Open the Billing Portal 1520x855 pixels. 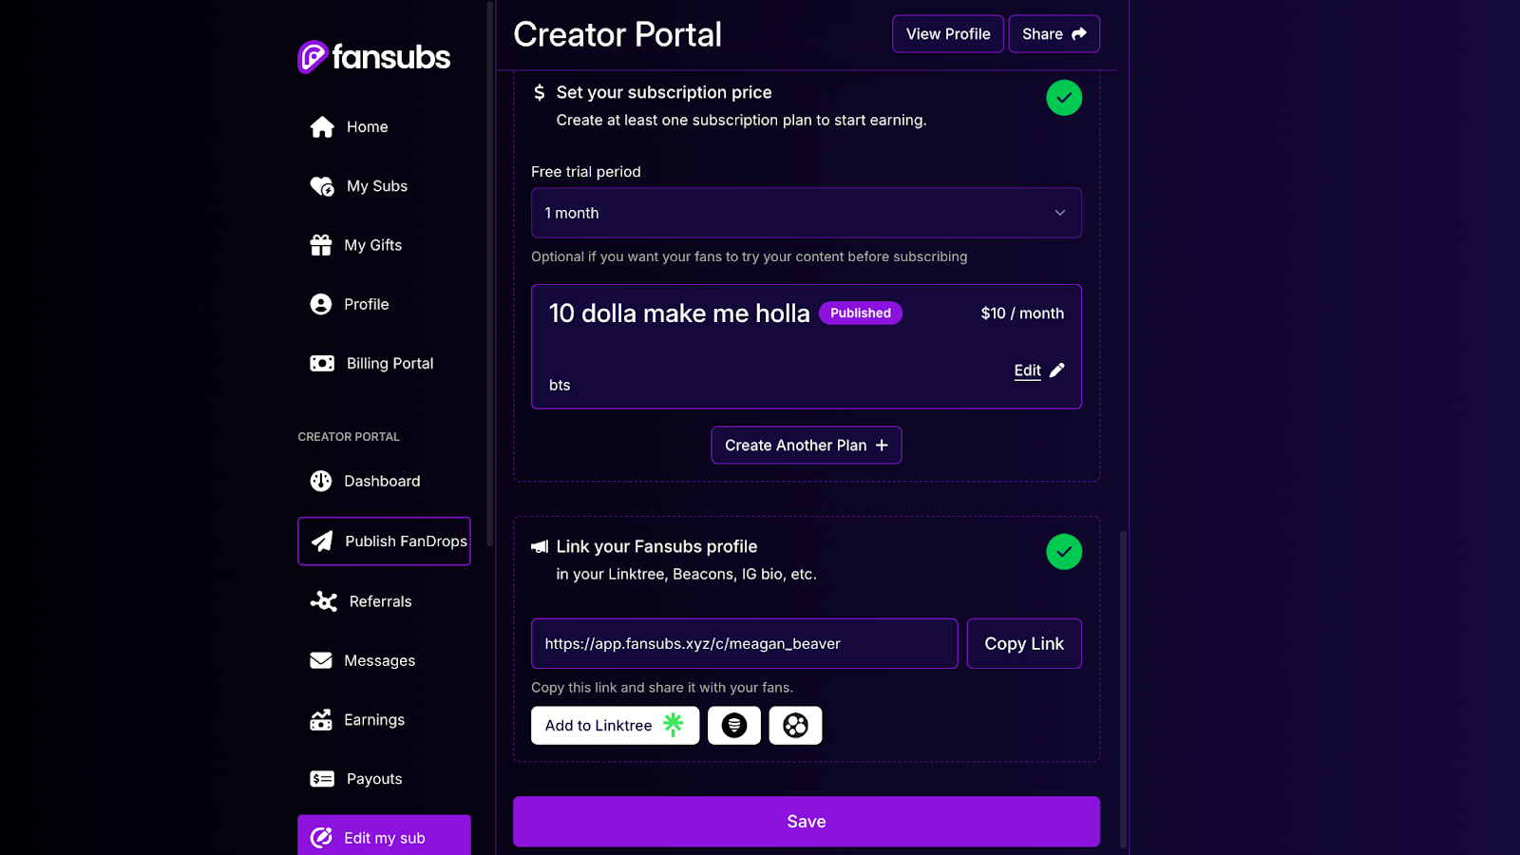(x=389, y=363)
